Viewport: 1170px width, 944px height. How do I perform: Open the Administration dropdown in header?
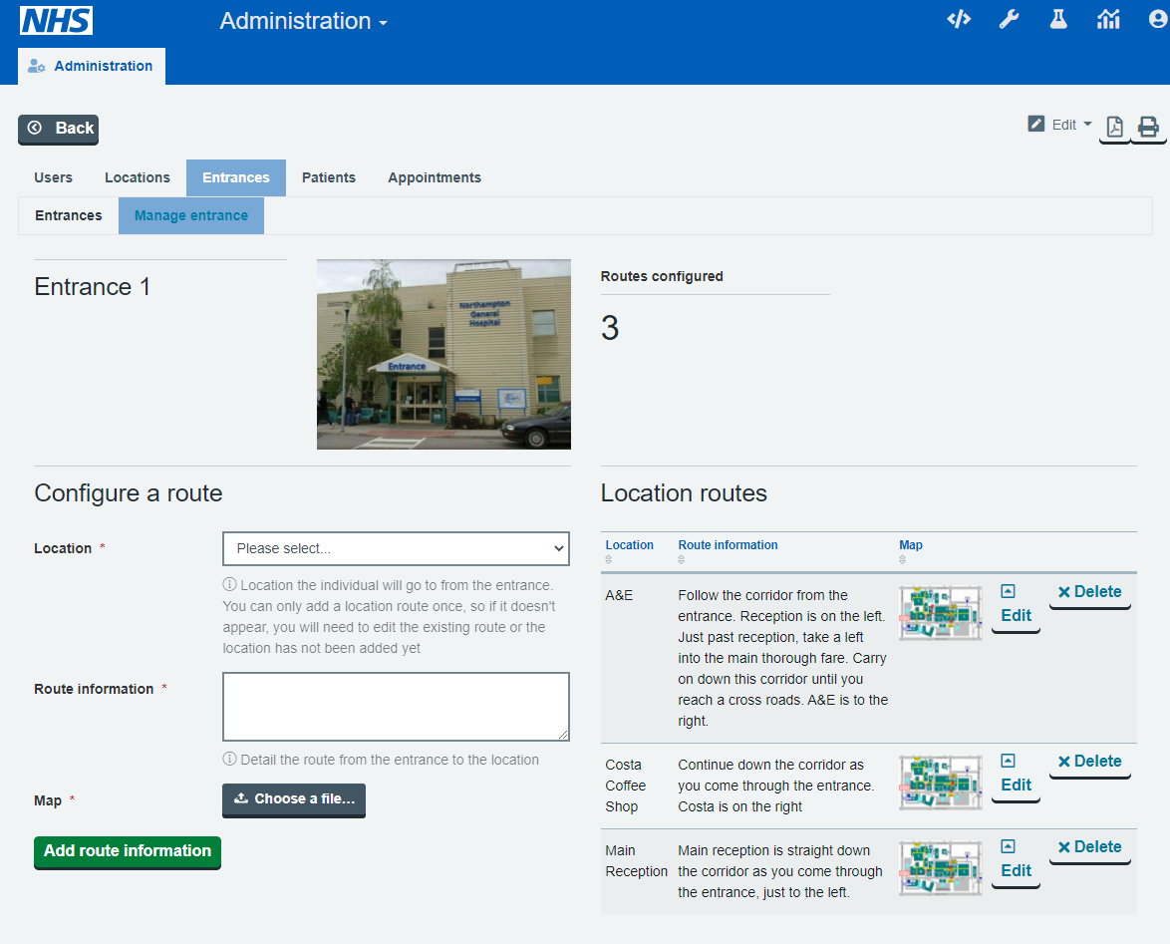303,21
